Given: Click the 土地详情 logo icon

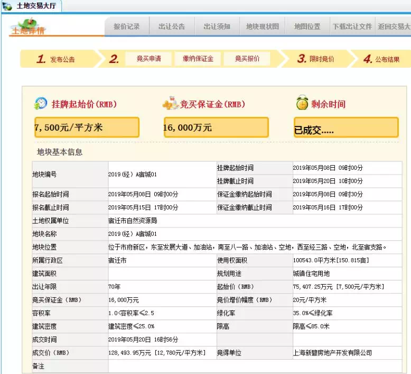Looking at the screenshot, I should [x=27, y=26].
